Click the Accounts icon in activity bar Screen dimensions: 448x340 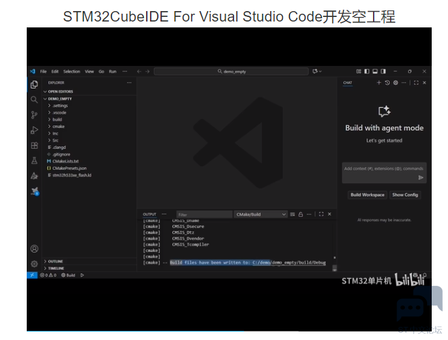[x=34, y=249]
